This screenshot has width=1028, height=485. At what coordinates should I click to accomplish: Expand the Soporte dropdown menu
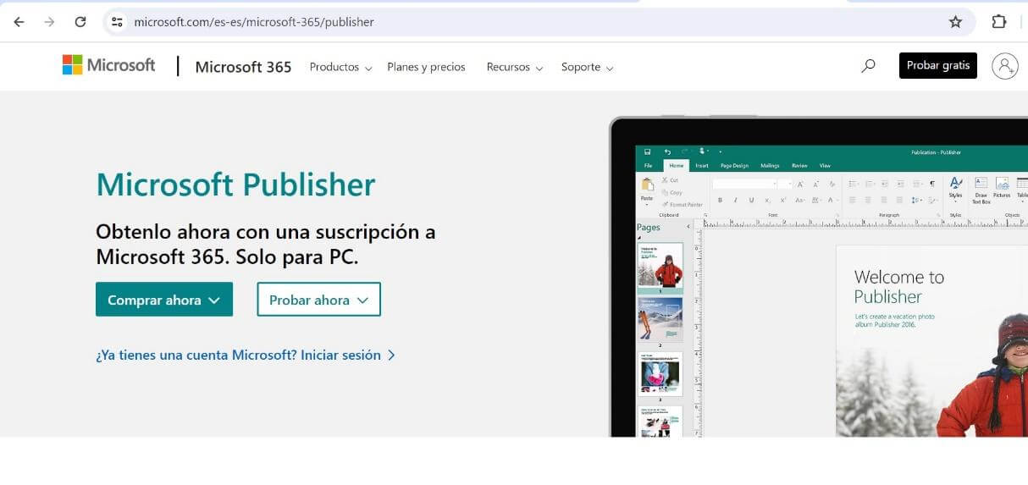pyautogui.click(x=587, y=67)
